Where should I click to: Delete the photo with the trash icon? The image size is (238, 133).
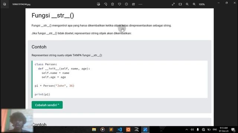112,4
